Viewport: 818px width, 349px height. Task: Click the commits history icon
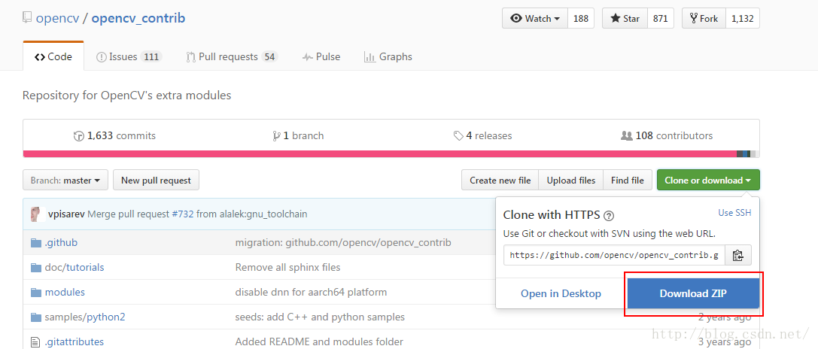click(79, 135)
